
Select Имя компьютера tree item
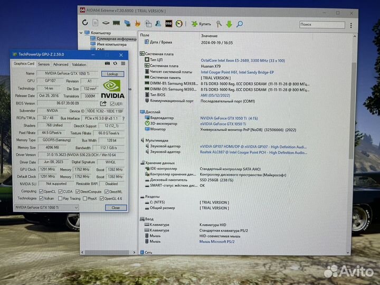click(109, 44)
